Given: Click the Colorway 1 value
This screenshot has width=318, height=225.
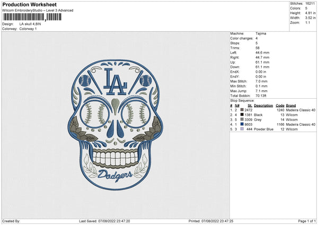Looking at the screenshot, I should click(x=29, y=29).
